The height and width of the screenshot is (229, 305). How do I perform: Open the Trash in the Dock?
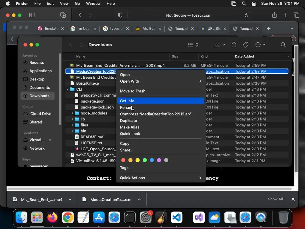(x=284, y=217)
